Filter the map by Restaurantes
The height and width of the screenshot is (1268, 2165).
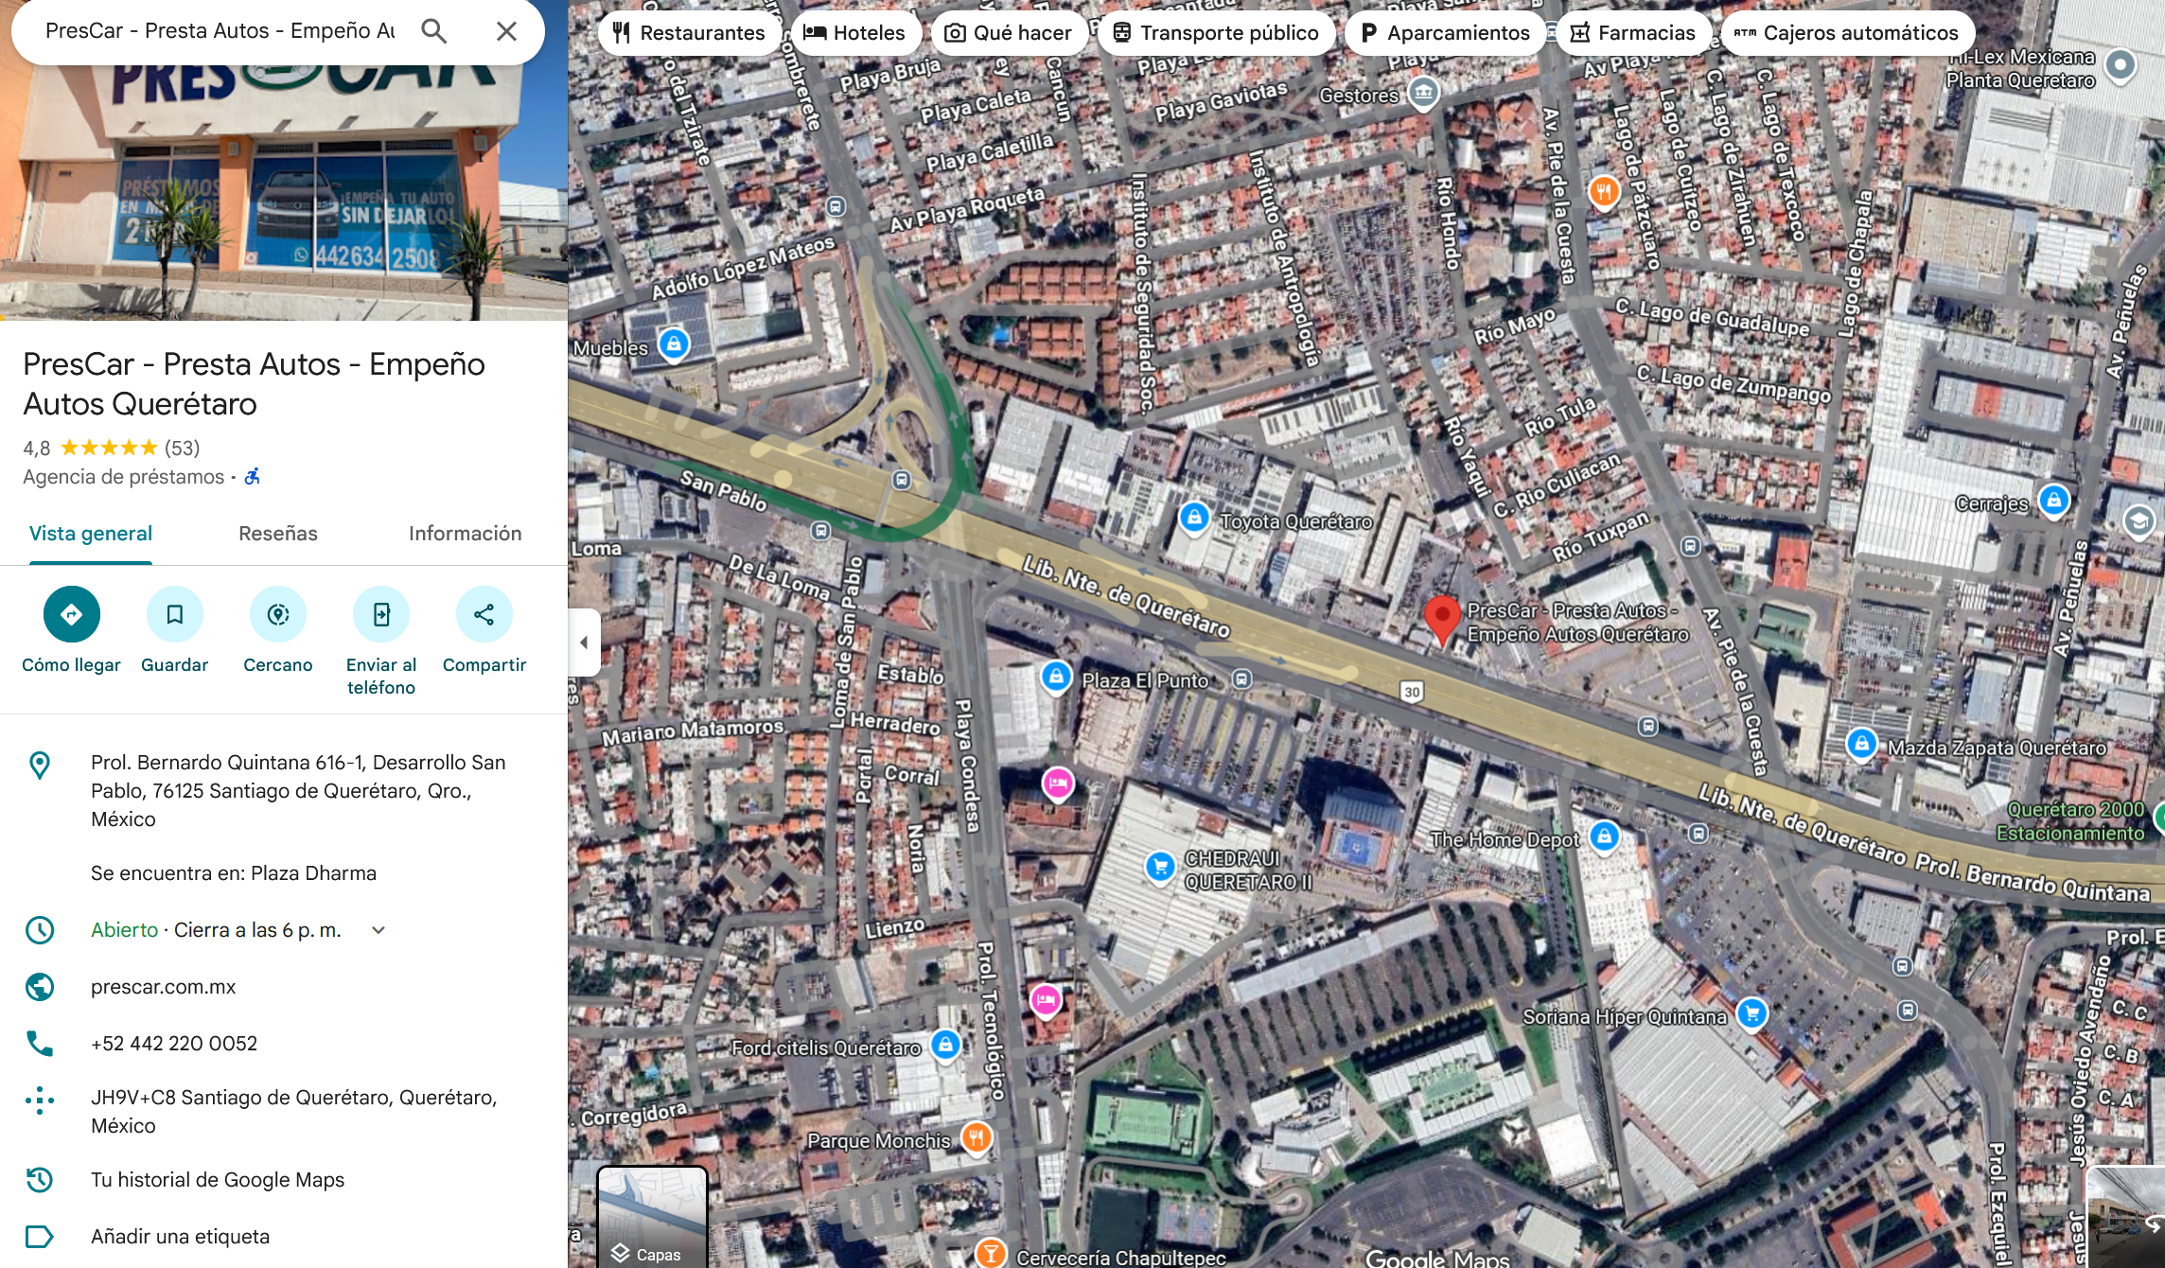[688, 33]
